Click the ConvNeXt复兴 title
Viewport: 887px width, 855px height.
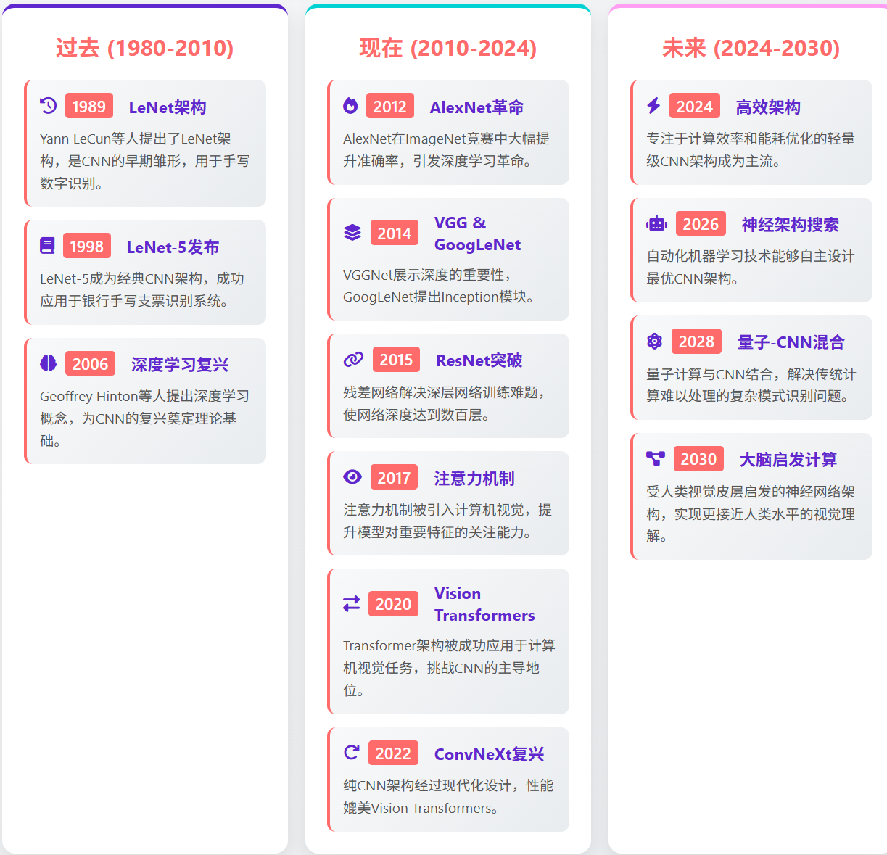490,753
